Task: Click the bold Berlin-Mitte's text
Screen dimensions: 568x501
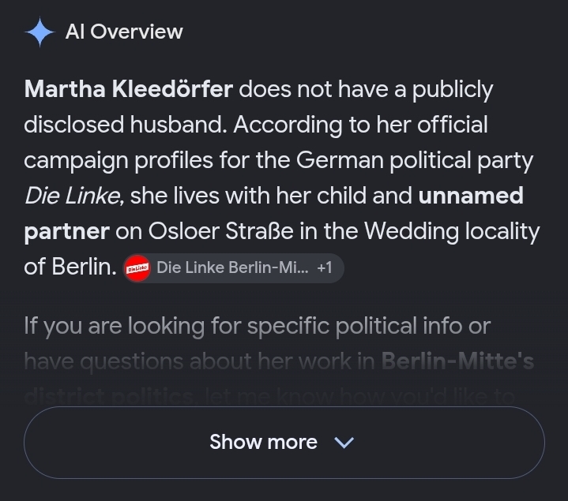Action: 457,361
